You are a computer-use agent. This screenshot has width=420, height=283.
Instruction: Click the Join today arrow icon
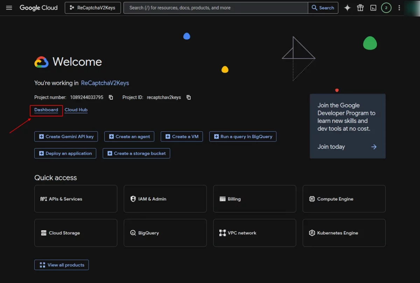[374, 147]
